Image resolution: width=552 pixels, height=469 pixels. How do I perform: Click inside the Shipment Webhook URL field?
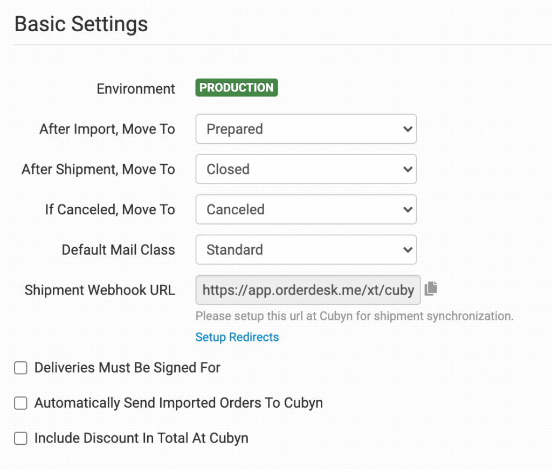click(307, 290)
